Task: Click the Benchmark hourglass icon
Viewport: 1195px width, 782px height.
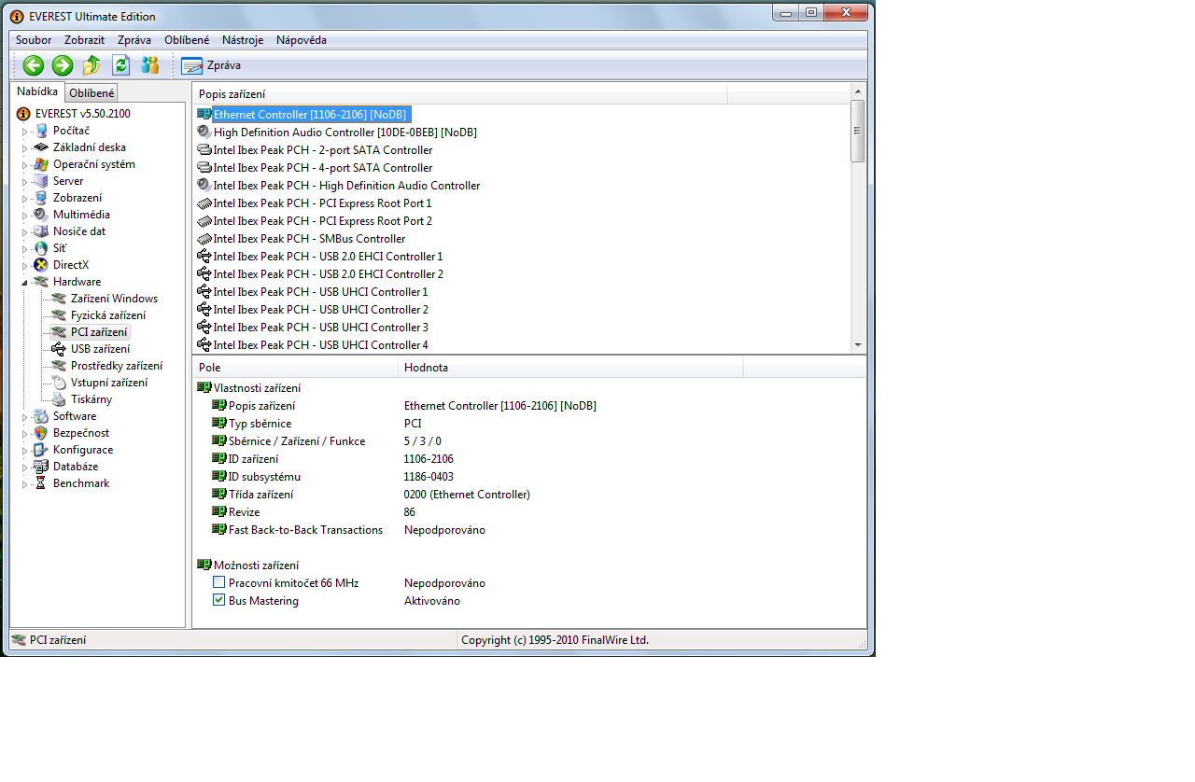Action: click(x=41, y=483)
